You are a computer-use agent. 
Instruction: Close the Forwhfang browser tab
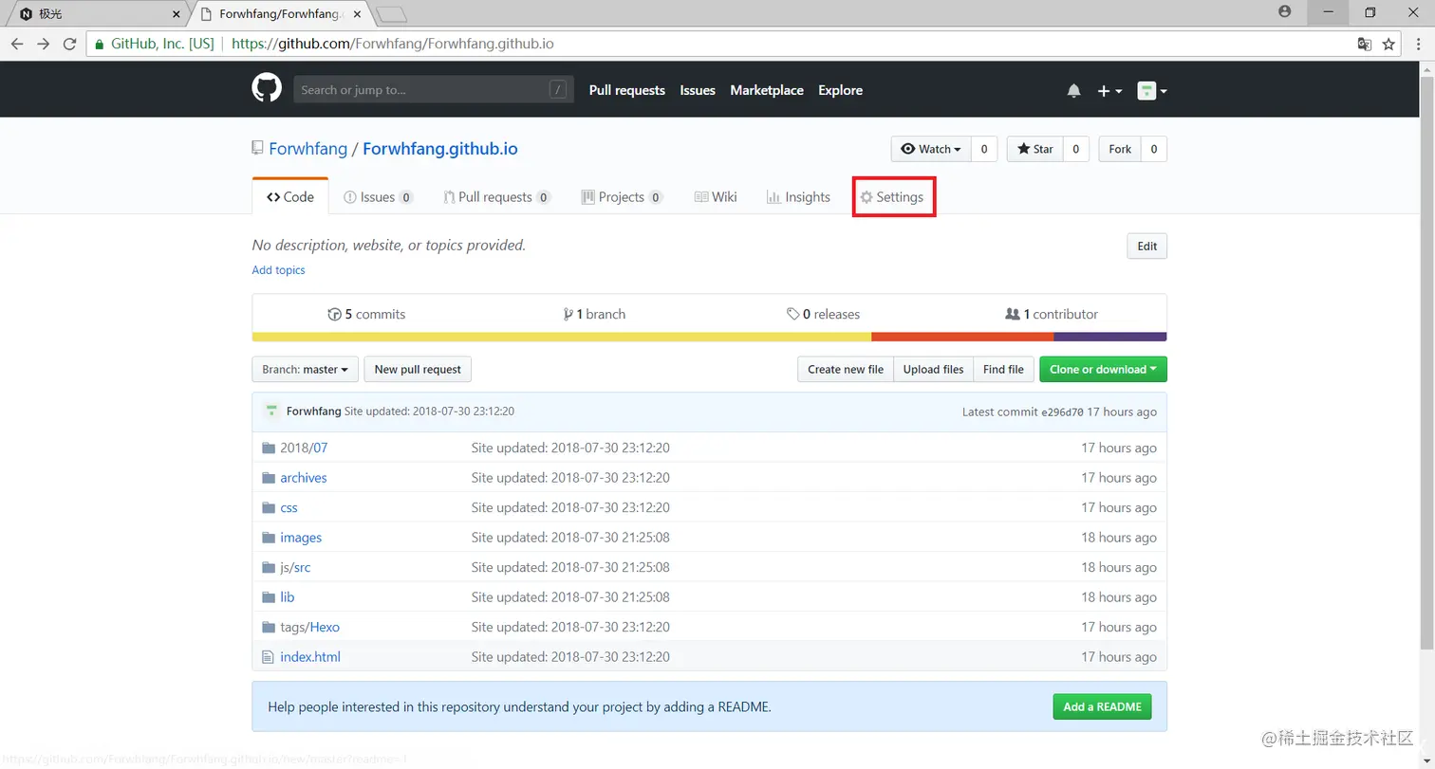[357, 14]
